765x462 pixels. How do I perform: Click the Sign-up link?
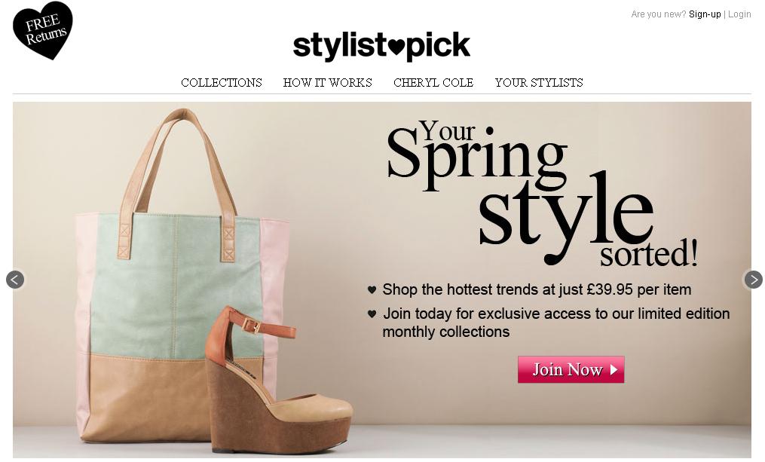(705, 14)
